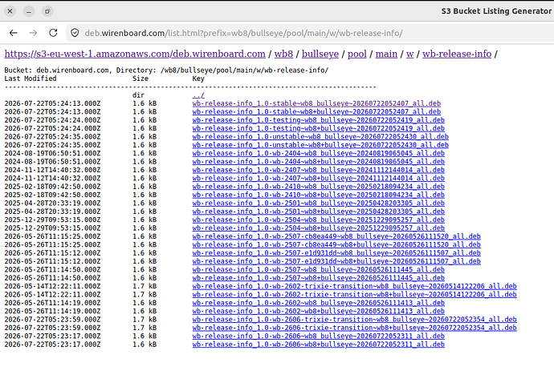Image resolution: width=554 pixels, height=383 pixels.
Task: Download testing~wb8+bullseye~20260722052419 deb
Action: 318,128
